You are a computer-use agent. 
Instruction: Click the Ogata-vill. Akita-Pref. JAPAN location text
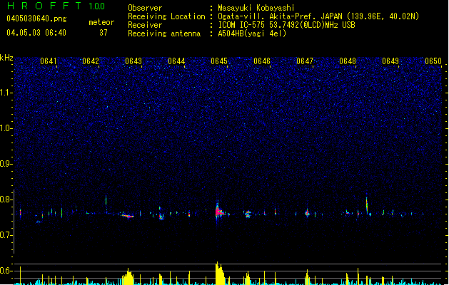pos(318,16)
